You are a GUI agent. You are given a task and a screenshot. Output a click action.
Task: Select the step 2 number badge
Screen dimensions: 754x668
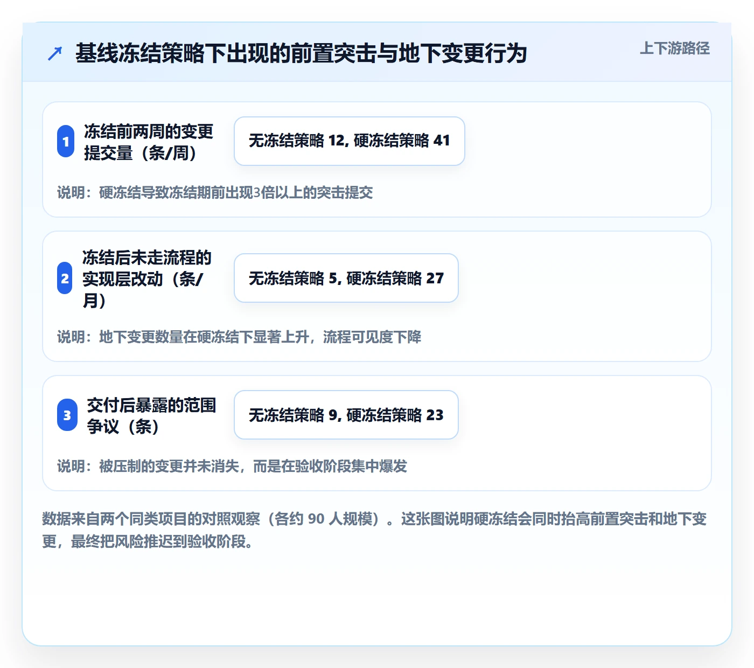click(65, 278)
